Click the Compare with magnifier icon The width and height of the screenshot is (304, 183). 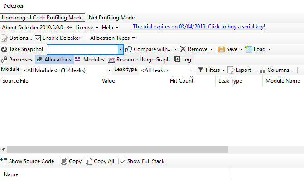pos(129,50)
